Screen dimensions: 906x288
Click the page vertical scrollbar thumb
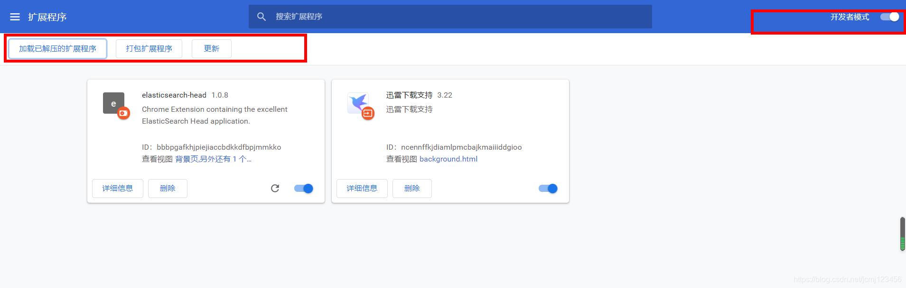coord(903,234)
